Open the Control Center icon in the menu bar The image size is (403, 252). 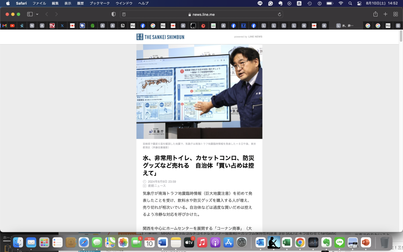click(359, 4)
